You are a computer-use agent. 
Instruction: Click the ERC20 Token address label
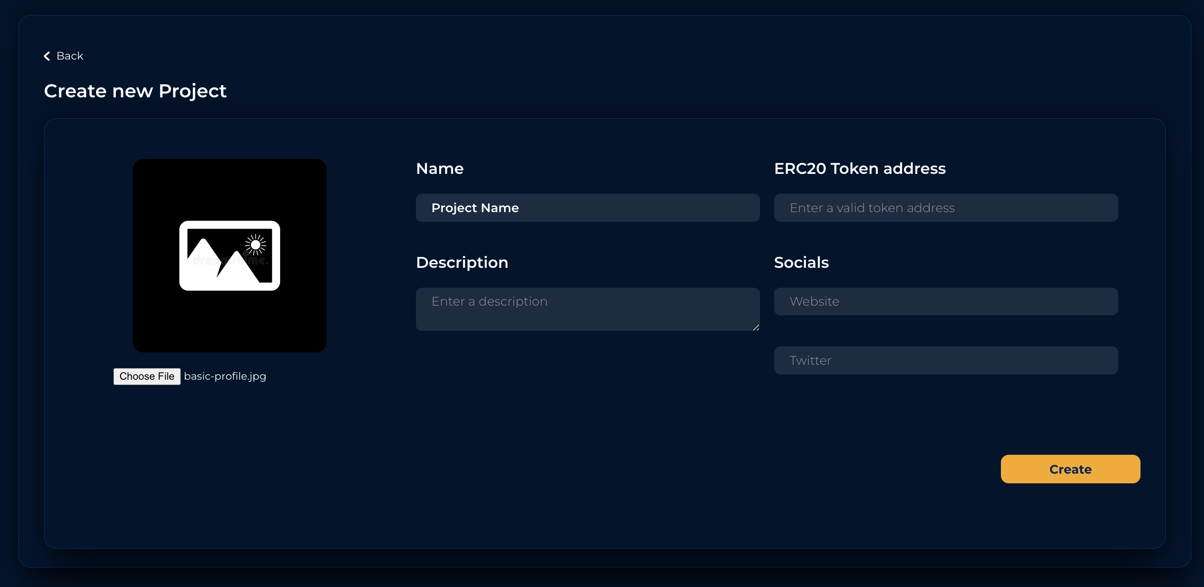click(x=860, y=169)
